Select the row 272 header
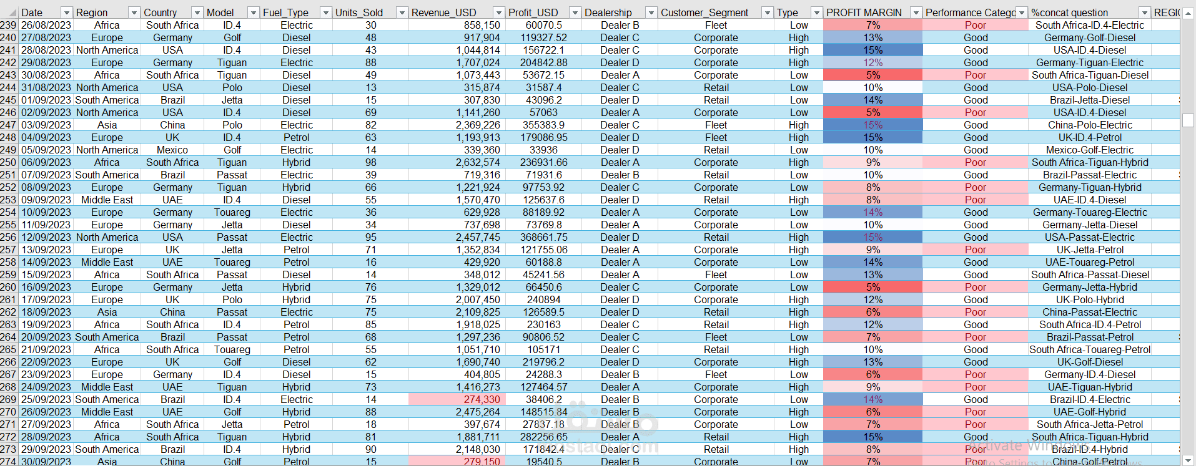 pos(8,437)
